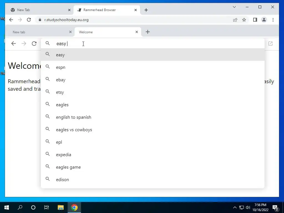Share this page via share icon
Viewport: 284px width, 213px height.
click(x=235, y=20)
